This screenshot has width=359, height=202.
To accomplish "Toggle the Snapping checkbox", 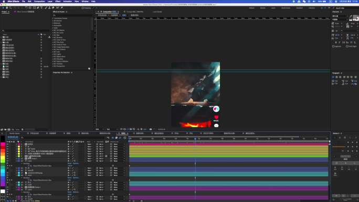I will [x=82, y=8].
